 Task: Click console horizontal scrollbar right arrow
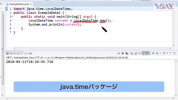[173, 98]
